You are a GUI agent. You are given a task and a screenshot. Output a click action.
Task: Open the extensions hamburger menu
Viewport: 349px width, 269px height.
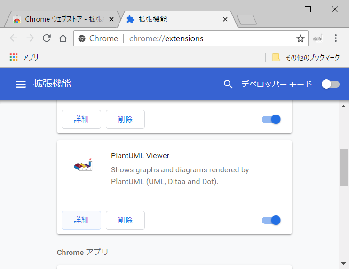(x=21, y=84)
